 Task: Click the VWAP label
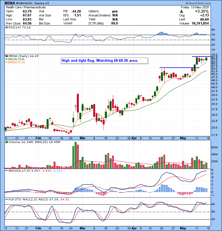[x=68, y=23]
